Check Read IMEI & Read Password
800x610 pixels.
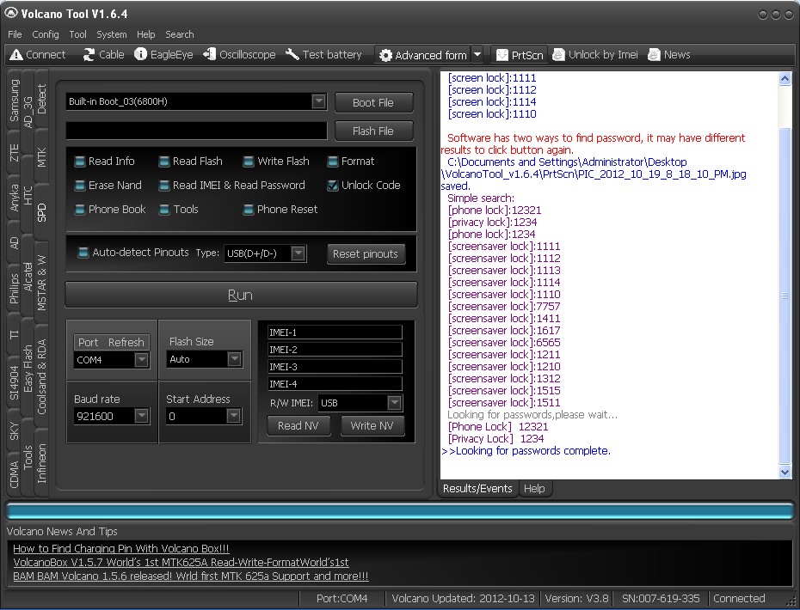click(x=163, y=186)
